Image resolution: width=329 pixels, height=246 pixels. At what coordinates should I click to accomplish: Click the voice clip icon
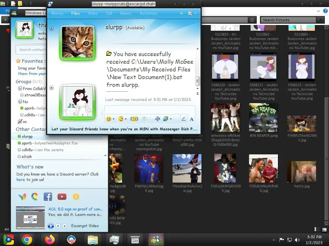point(144,119)
